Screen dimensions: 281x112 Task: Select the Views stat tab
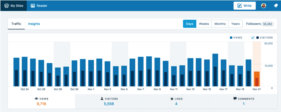coord(42,101)
